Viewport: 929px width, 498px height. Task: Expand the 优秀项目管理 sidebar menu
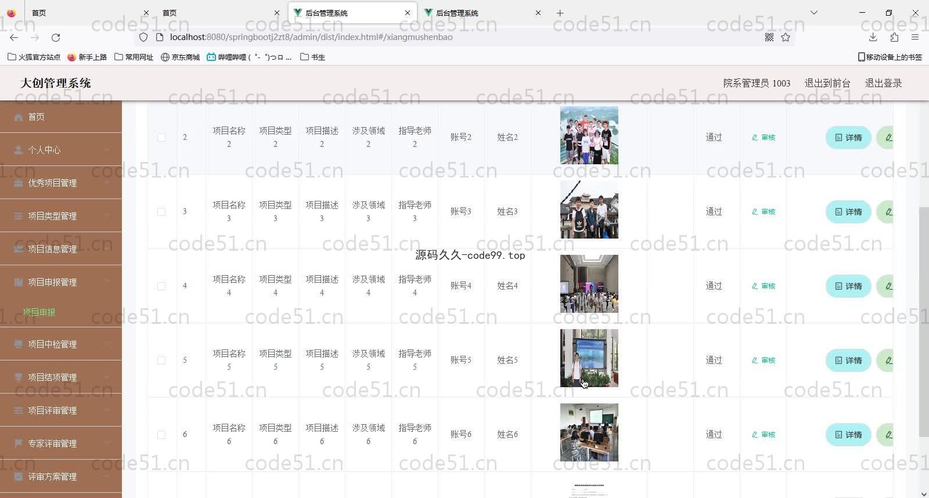coord(61,183)
